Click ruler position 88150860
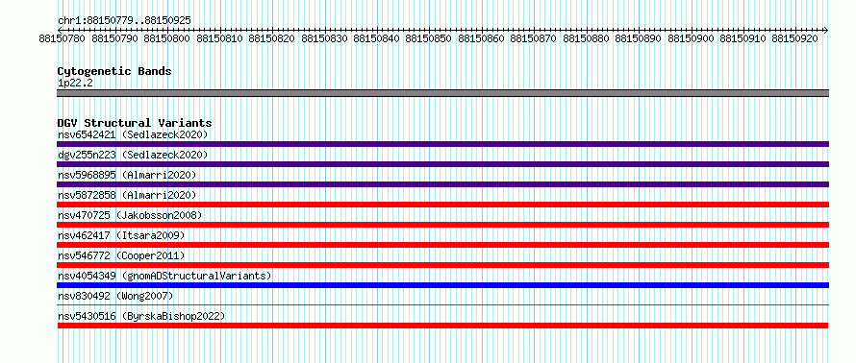 pyautogui.click(x=481, y=38)
